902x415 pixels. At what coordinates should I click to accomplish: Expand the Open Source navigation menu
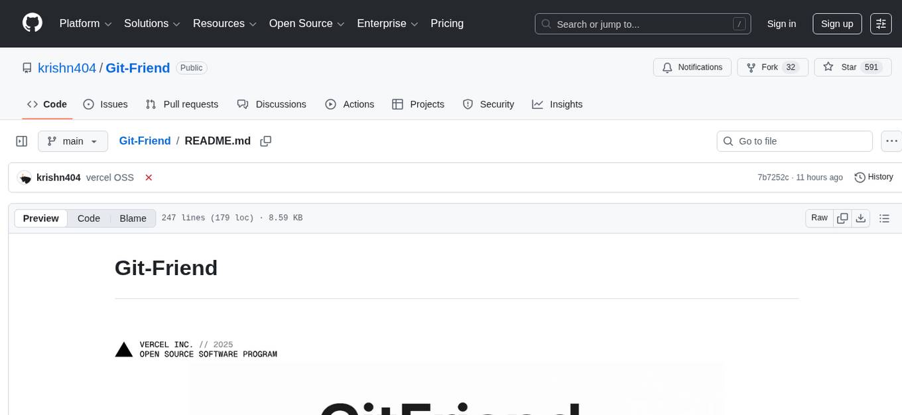[x=306, y=23]
